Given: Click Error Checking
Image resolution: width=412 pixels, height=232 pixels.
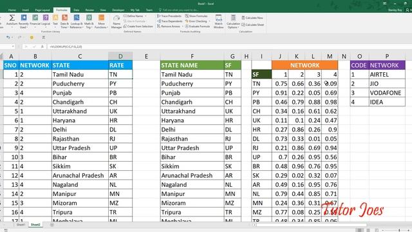Looking at the screenshot, I should tap(197, 21).
